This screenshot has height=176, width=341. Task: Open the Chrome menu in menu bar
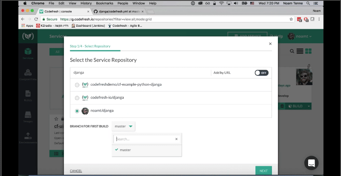pyautogui.click(x=38, y=3)
